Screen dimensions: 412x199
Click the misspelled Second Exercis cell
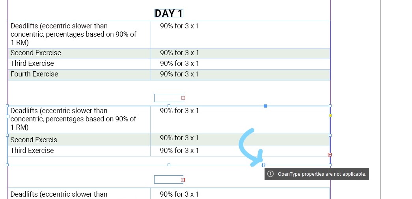[79, 139]
